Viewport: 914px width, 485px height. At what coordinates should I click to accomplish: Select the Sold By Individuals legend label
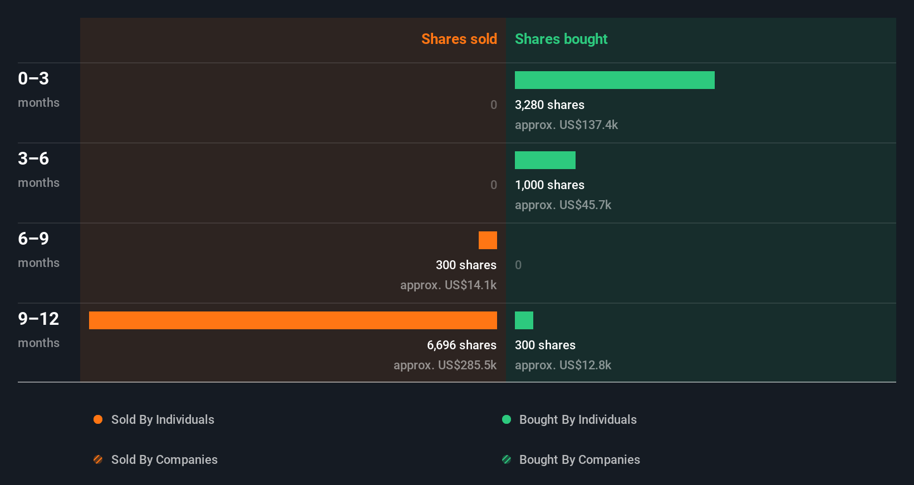coord(163,420)
